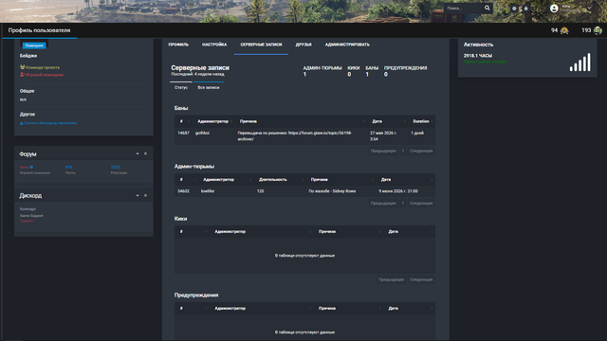This screenshot has width=607, height=341.
Task: Click the green online status text
Action: coord(485,62)
